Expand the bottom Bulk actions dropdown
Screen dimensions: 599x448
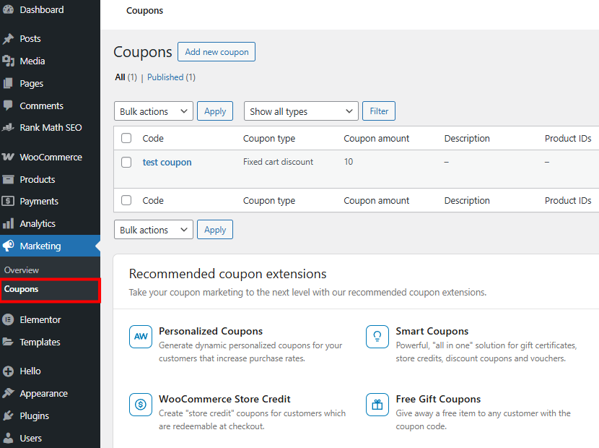(153, 229)
